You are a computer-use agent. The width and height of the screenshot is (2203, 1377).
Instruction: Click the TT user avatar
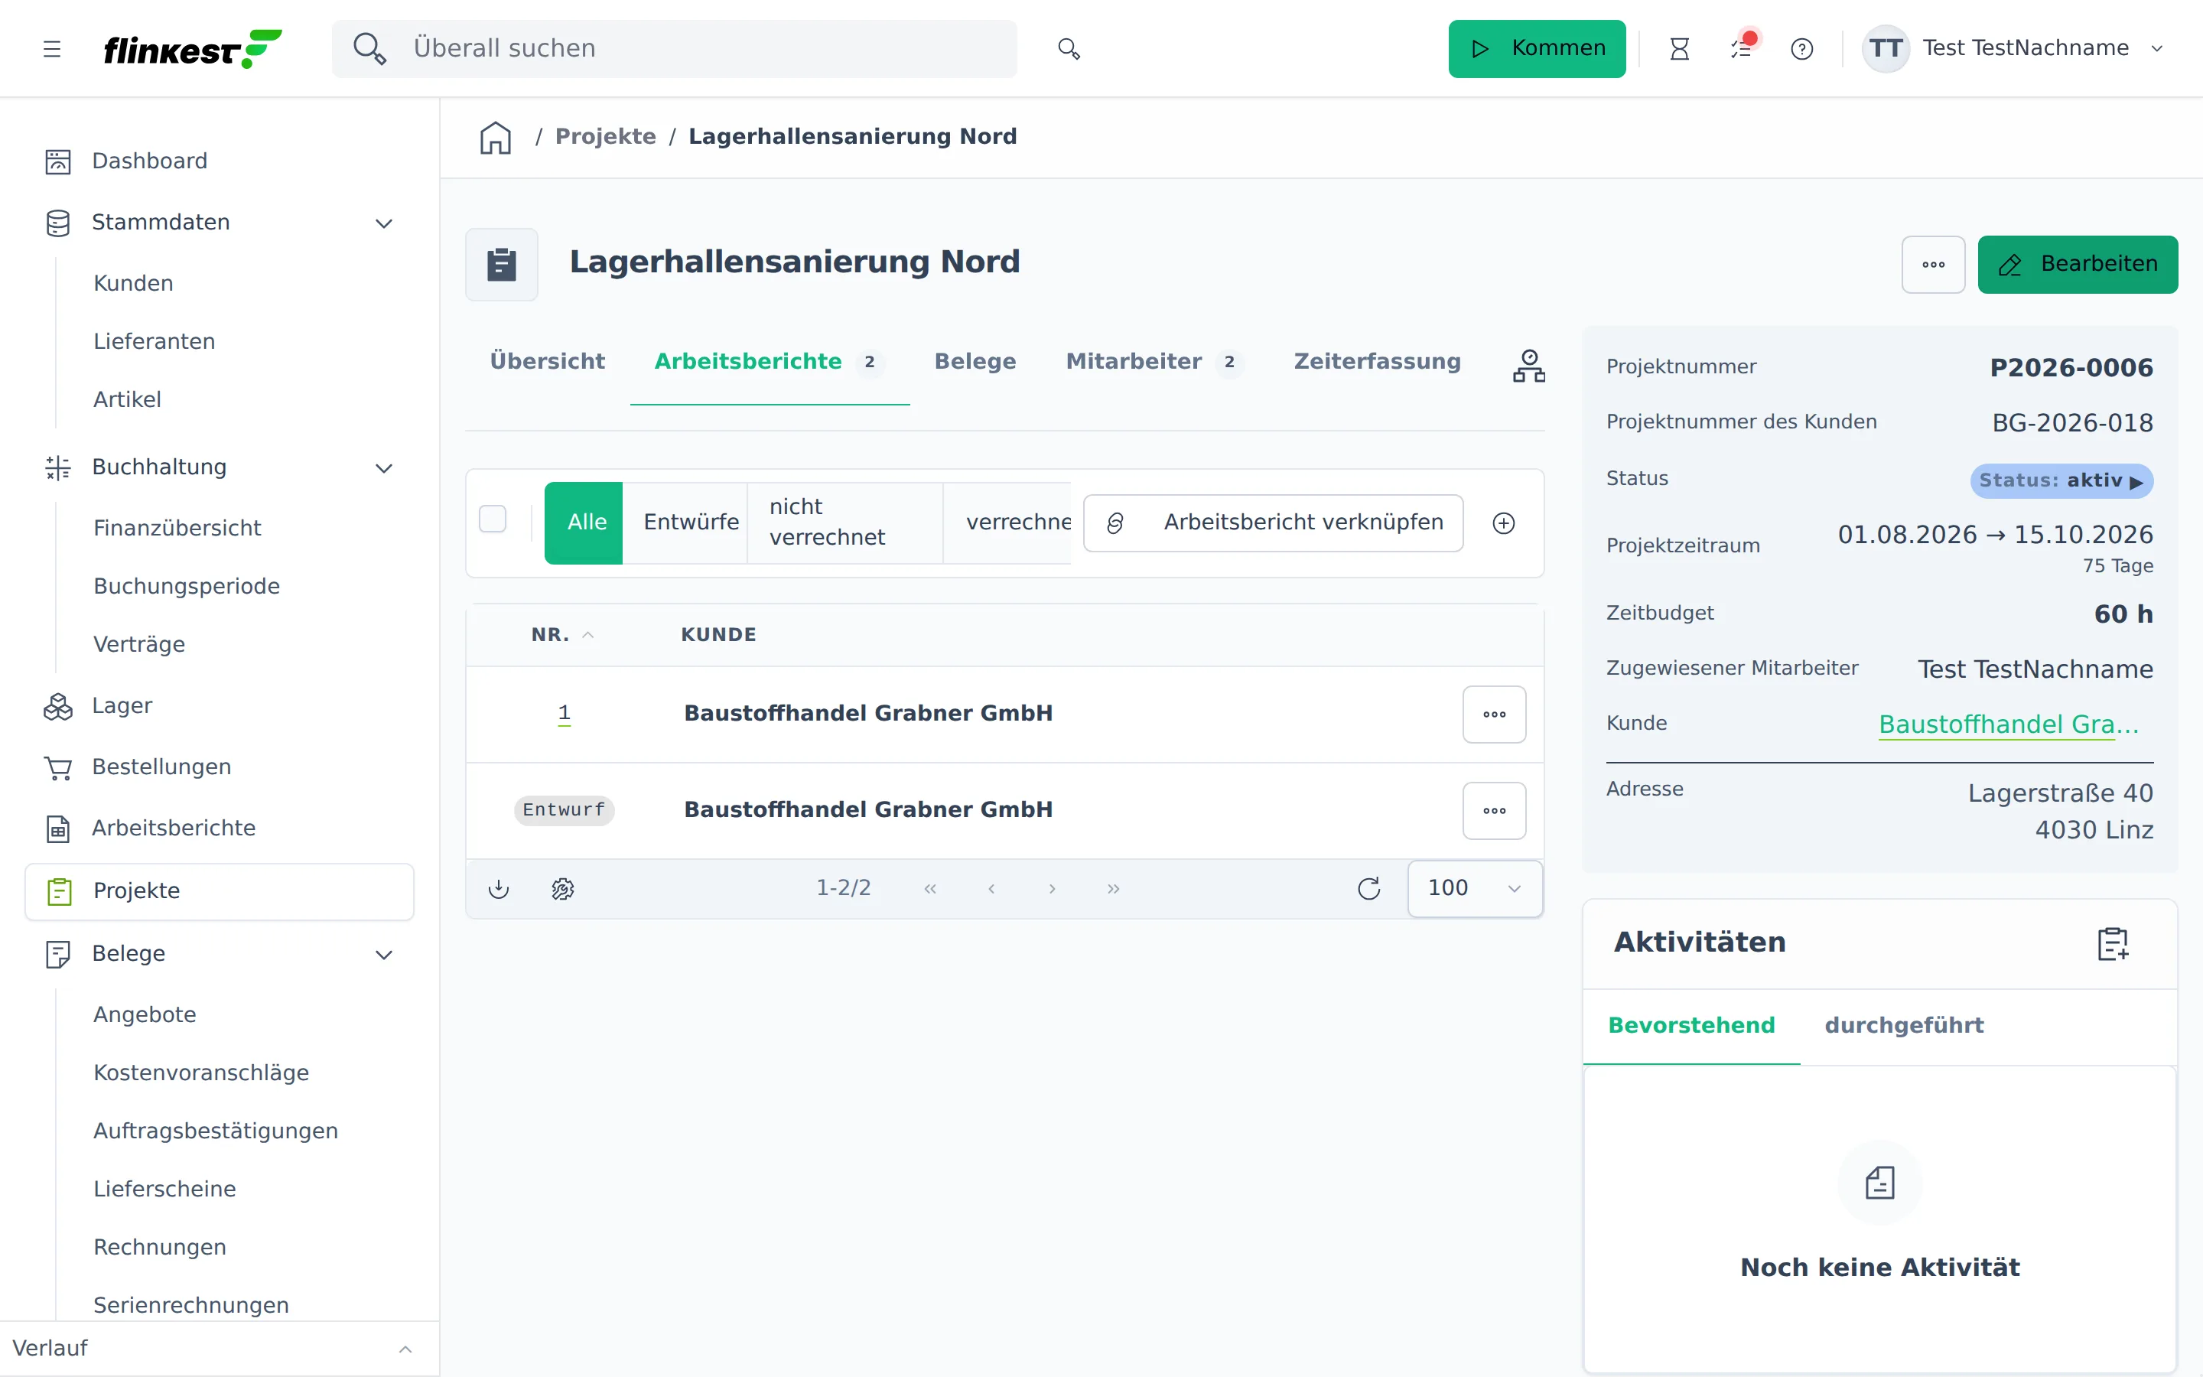pyautogui.click(x=1886, y=48)
